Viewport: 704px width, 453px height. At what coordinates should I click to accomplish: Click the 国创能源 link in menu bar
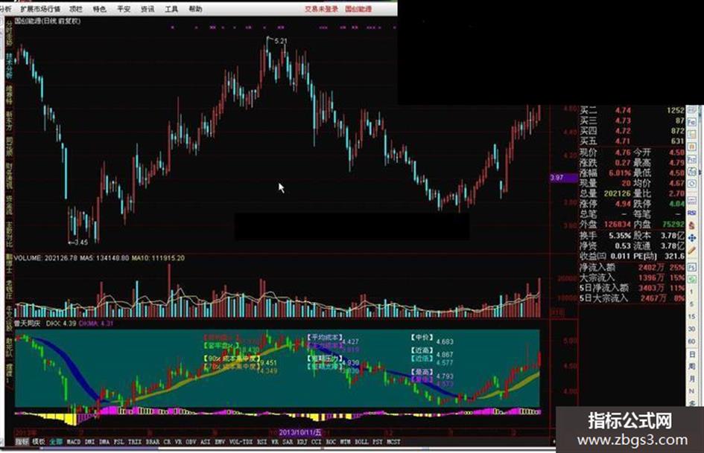pos(358,8)
